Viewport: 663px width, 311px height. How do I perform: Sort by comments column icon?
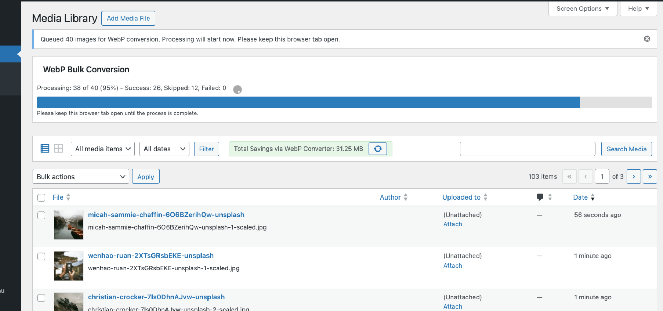[x=540, y=197]
